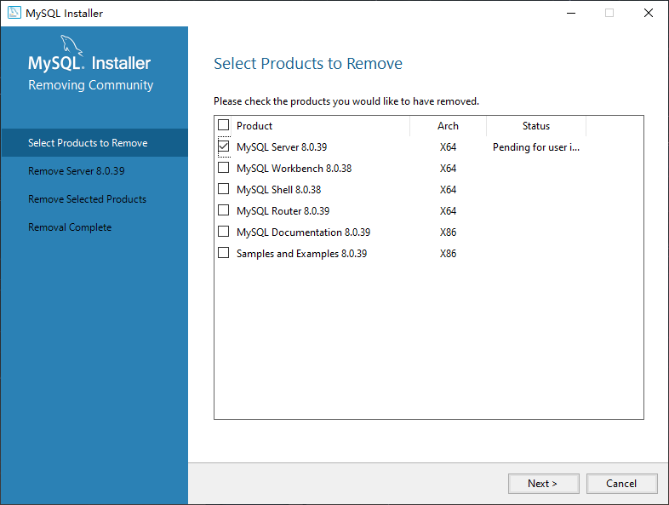Check the Samples and Examples 8.0.39 checkbox
This screenshot has height=505, width=669.
coord(224,253)
